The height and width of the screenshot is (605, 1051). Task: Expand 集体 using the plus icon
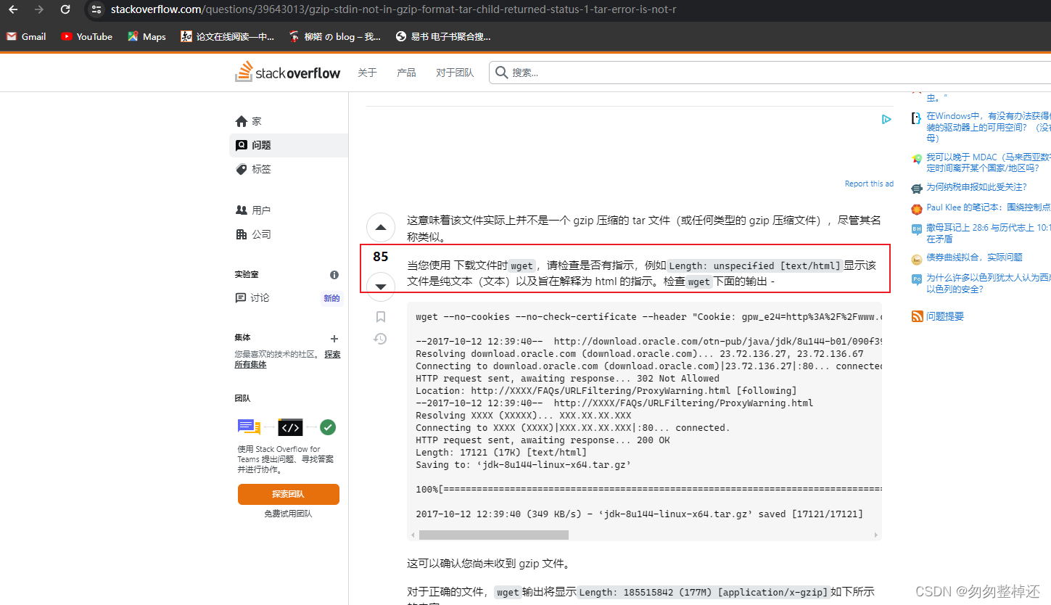tap(334, 338)
